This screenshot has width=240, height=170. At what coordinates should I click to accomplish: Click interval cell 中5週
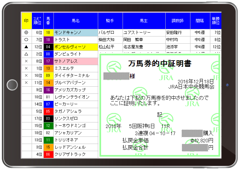(x=200, y=33)
